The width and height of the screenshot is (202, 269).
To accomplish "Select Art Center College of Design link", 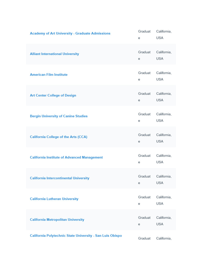I will point(53,95).
